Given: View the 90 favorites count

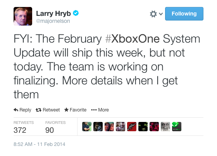Looking at the screenshot, I should click(x=50, y=130).
